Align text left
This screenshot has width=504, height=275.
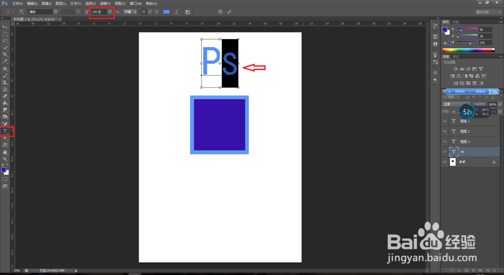pyautogui.click(x=144, y=12)
